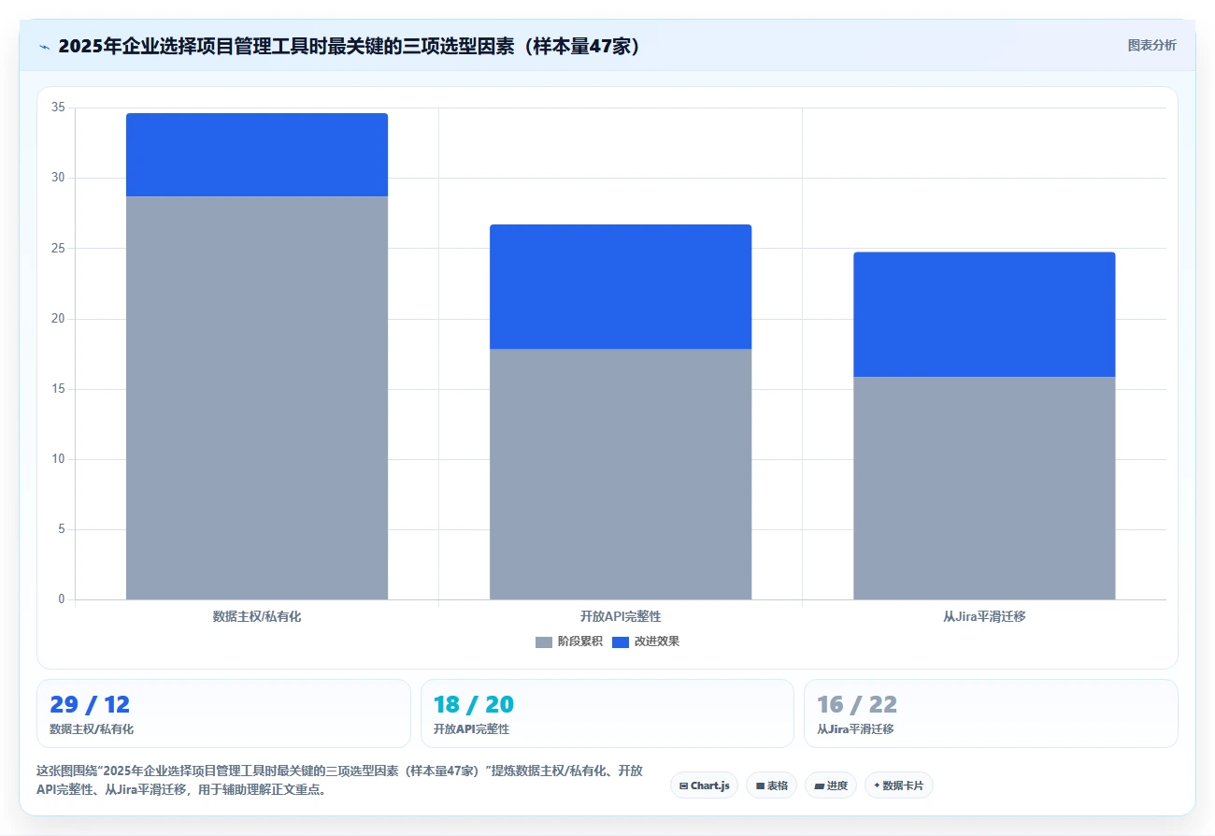The image size is (1215, 836).
Task: Click the y-axis value 35
Action: pyautogui.click(x=58, y=108)
